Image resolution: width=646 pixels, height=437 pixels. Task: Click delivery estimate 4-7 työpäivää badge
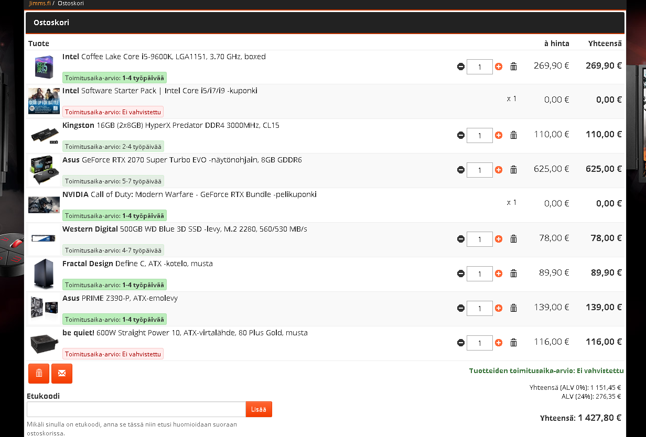point(113,250)
